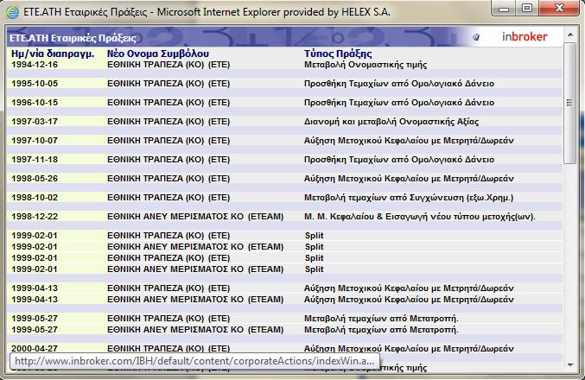The height and width of the screenshot is (380, 585).
Task: Click 'ΕΘΝΙΚΗ ΤΡΑΠΕΖΑ (ΚΟ) (ΕΤΕ)' in the 1995-10-05 row
Action: [x=169, y=84]
